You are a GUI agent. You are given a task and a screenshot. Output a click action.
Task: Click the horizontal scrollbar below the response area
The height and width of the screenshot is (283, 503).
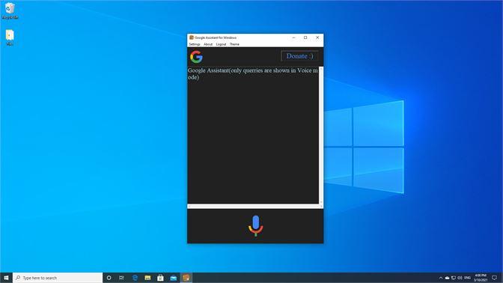pos(255,207)
